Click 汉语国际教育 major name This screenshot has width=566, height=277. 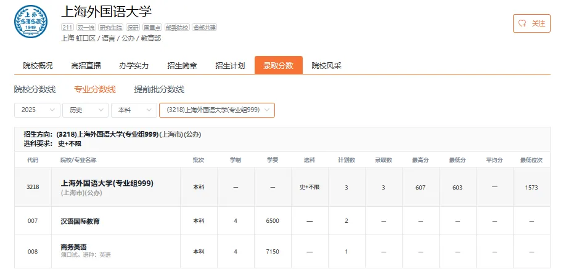pos(80,221)
